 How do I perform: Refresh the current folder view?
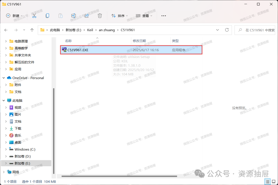(x=227, y=30)
